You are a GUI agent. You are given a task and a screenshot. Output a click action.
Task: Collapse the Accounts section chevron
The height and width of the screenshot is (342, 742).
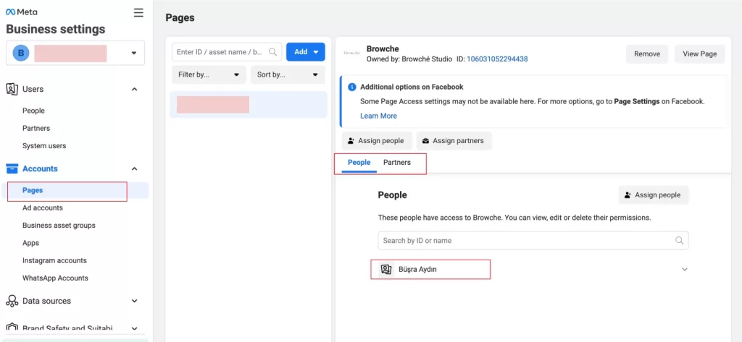click(x=134, y=168)
